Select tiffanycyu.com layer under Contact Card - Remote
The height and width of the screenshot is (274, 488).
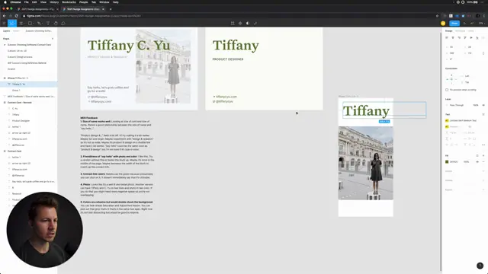[29, 139]
